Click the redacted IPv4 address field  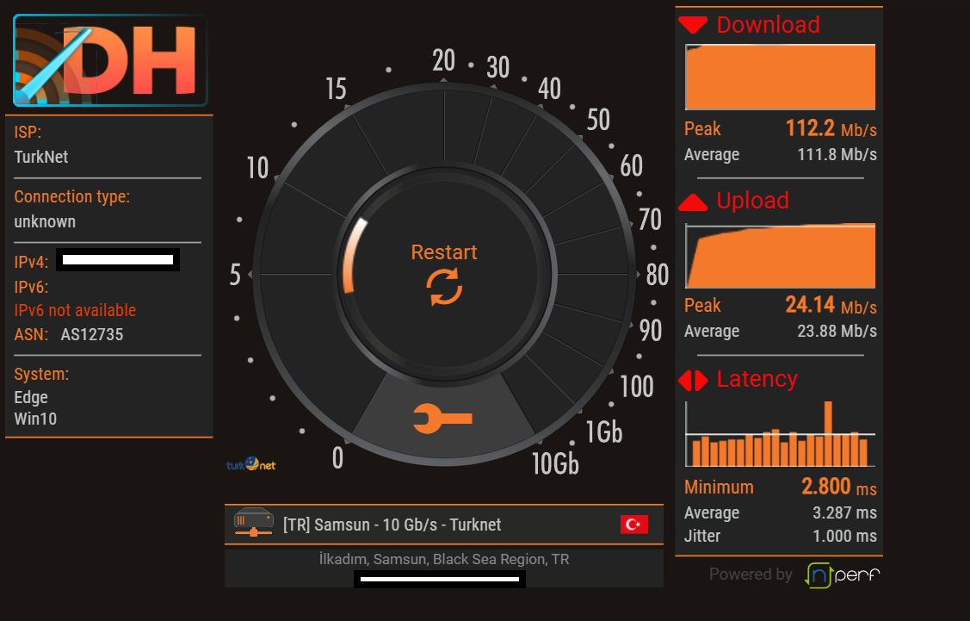tap(118, 260)
